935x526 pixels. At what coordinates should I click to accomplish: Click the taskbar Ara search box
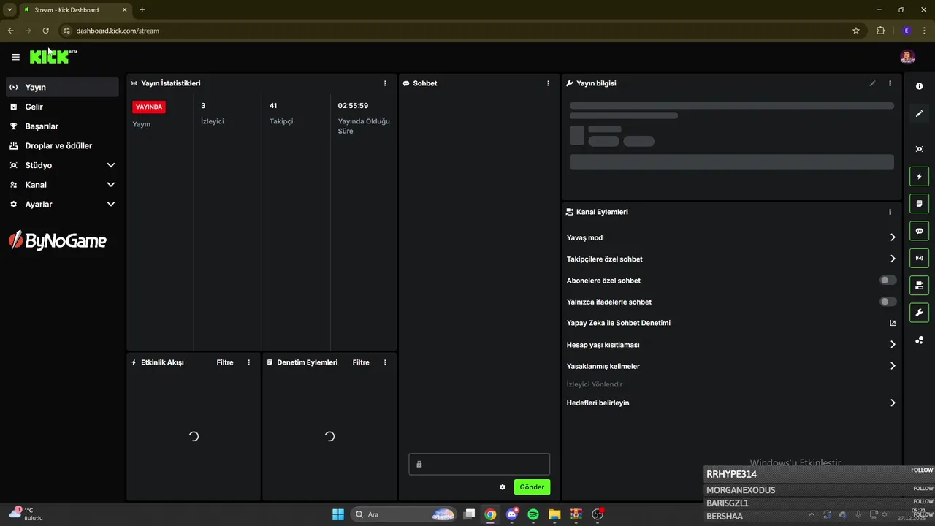(x=404, y=514)
